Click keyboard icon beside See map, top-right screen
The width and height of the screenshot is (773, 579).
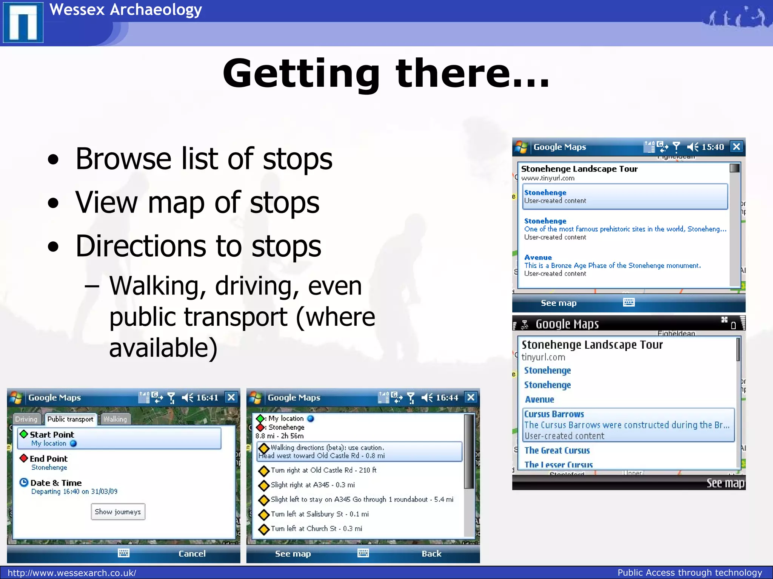629,302
